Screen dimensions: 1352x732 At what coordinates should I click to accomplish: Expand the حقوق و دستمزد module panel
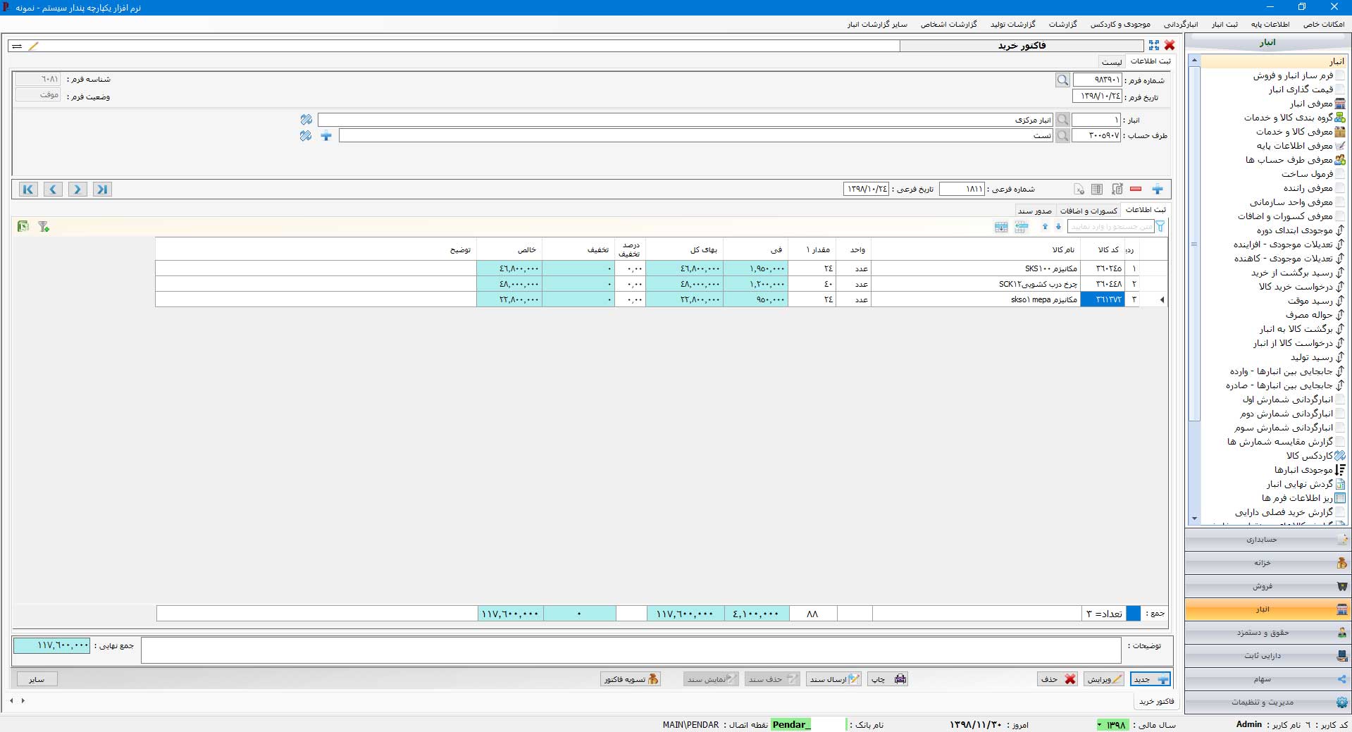click(x=1267, y=633)
